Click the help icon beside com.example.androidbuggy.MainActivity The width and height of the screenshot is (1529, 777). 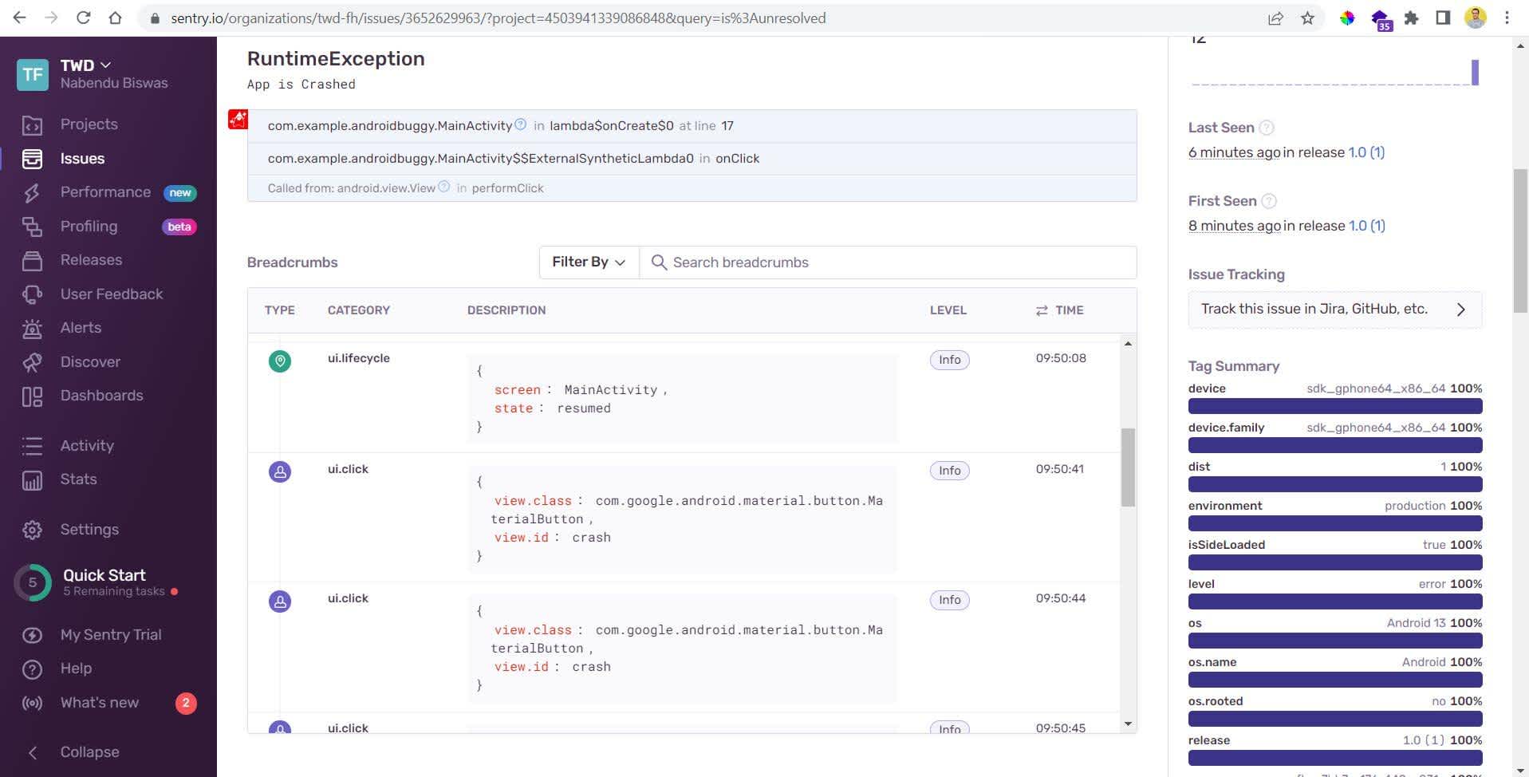(521, 124)
